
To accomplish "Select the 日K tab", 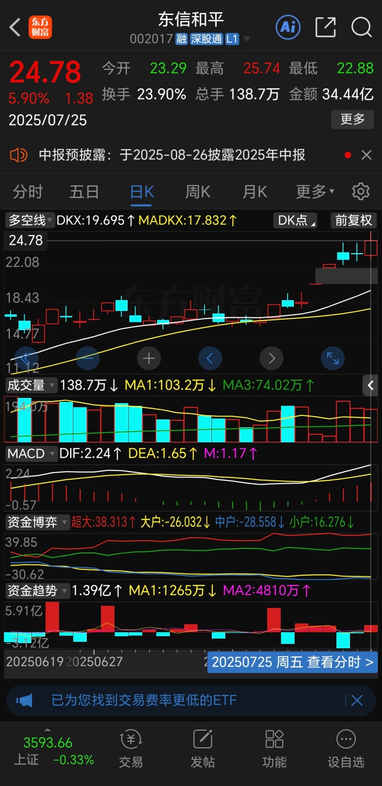I will coord(142,192).
